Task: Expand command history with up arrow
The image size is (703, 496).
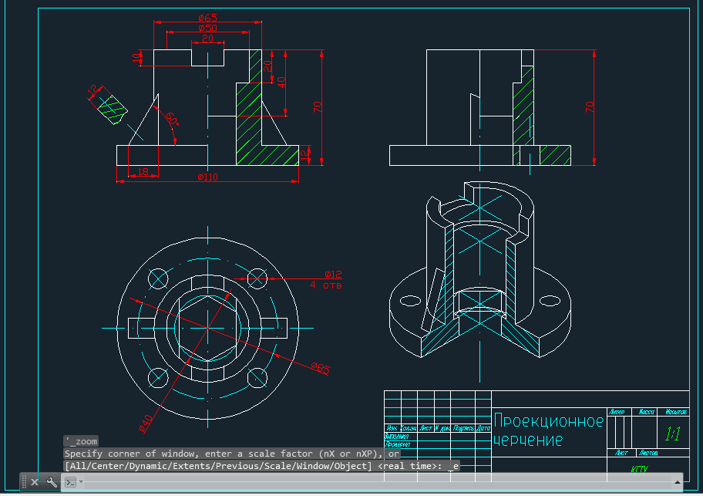Action: [677, 483]
